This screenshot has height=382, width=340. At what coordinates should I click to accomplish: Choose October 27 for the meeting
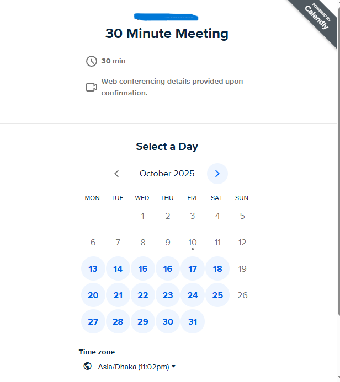[93, 322]
